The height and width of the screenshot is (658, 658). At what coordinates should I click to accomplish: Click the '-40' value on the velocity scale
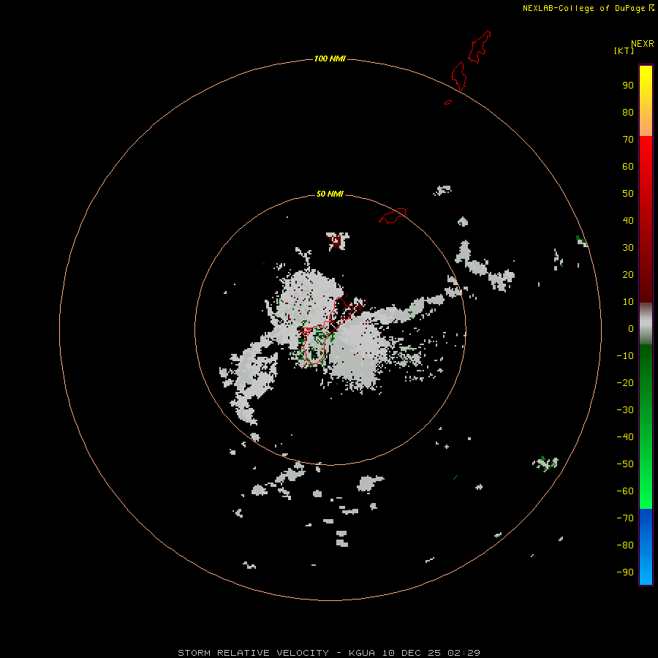point(625,437)
